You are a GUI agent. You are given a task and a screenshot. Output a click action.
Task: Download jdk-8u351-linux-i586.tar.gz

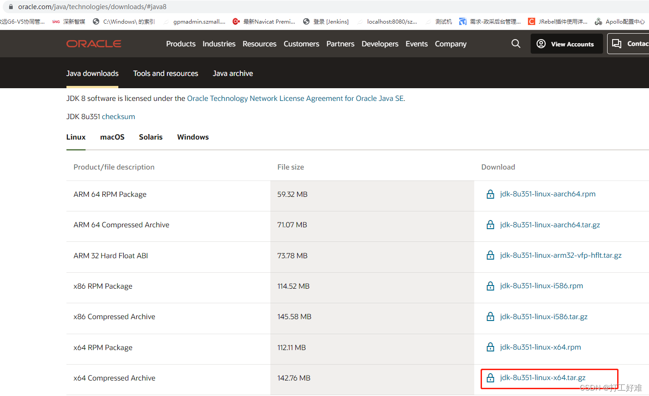544,316
